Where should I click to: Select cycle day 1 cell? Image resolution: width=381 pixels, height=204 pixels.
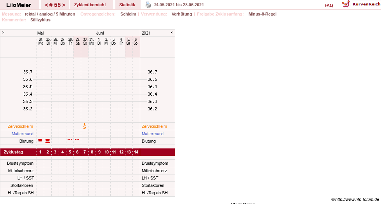point(40,152)
